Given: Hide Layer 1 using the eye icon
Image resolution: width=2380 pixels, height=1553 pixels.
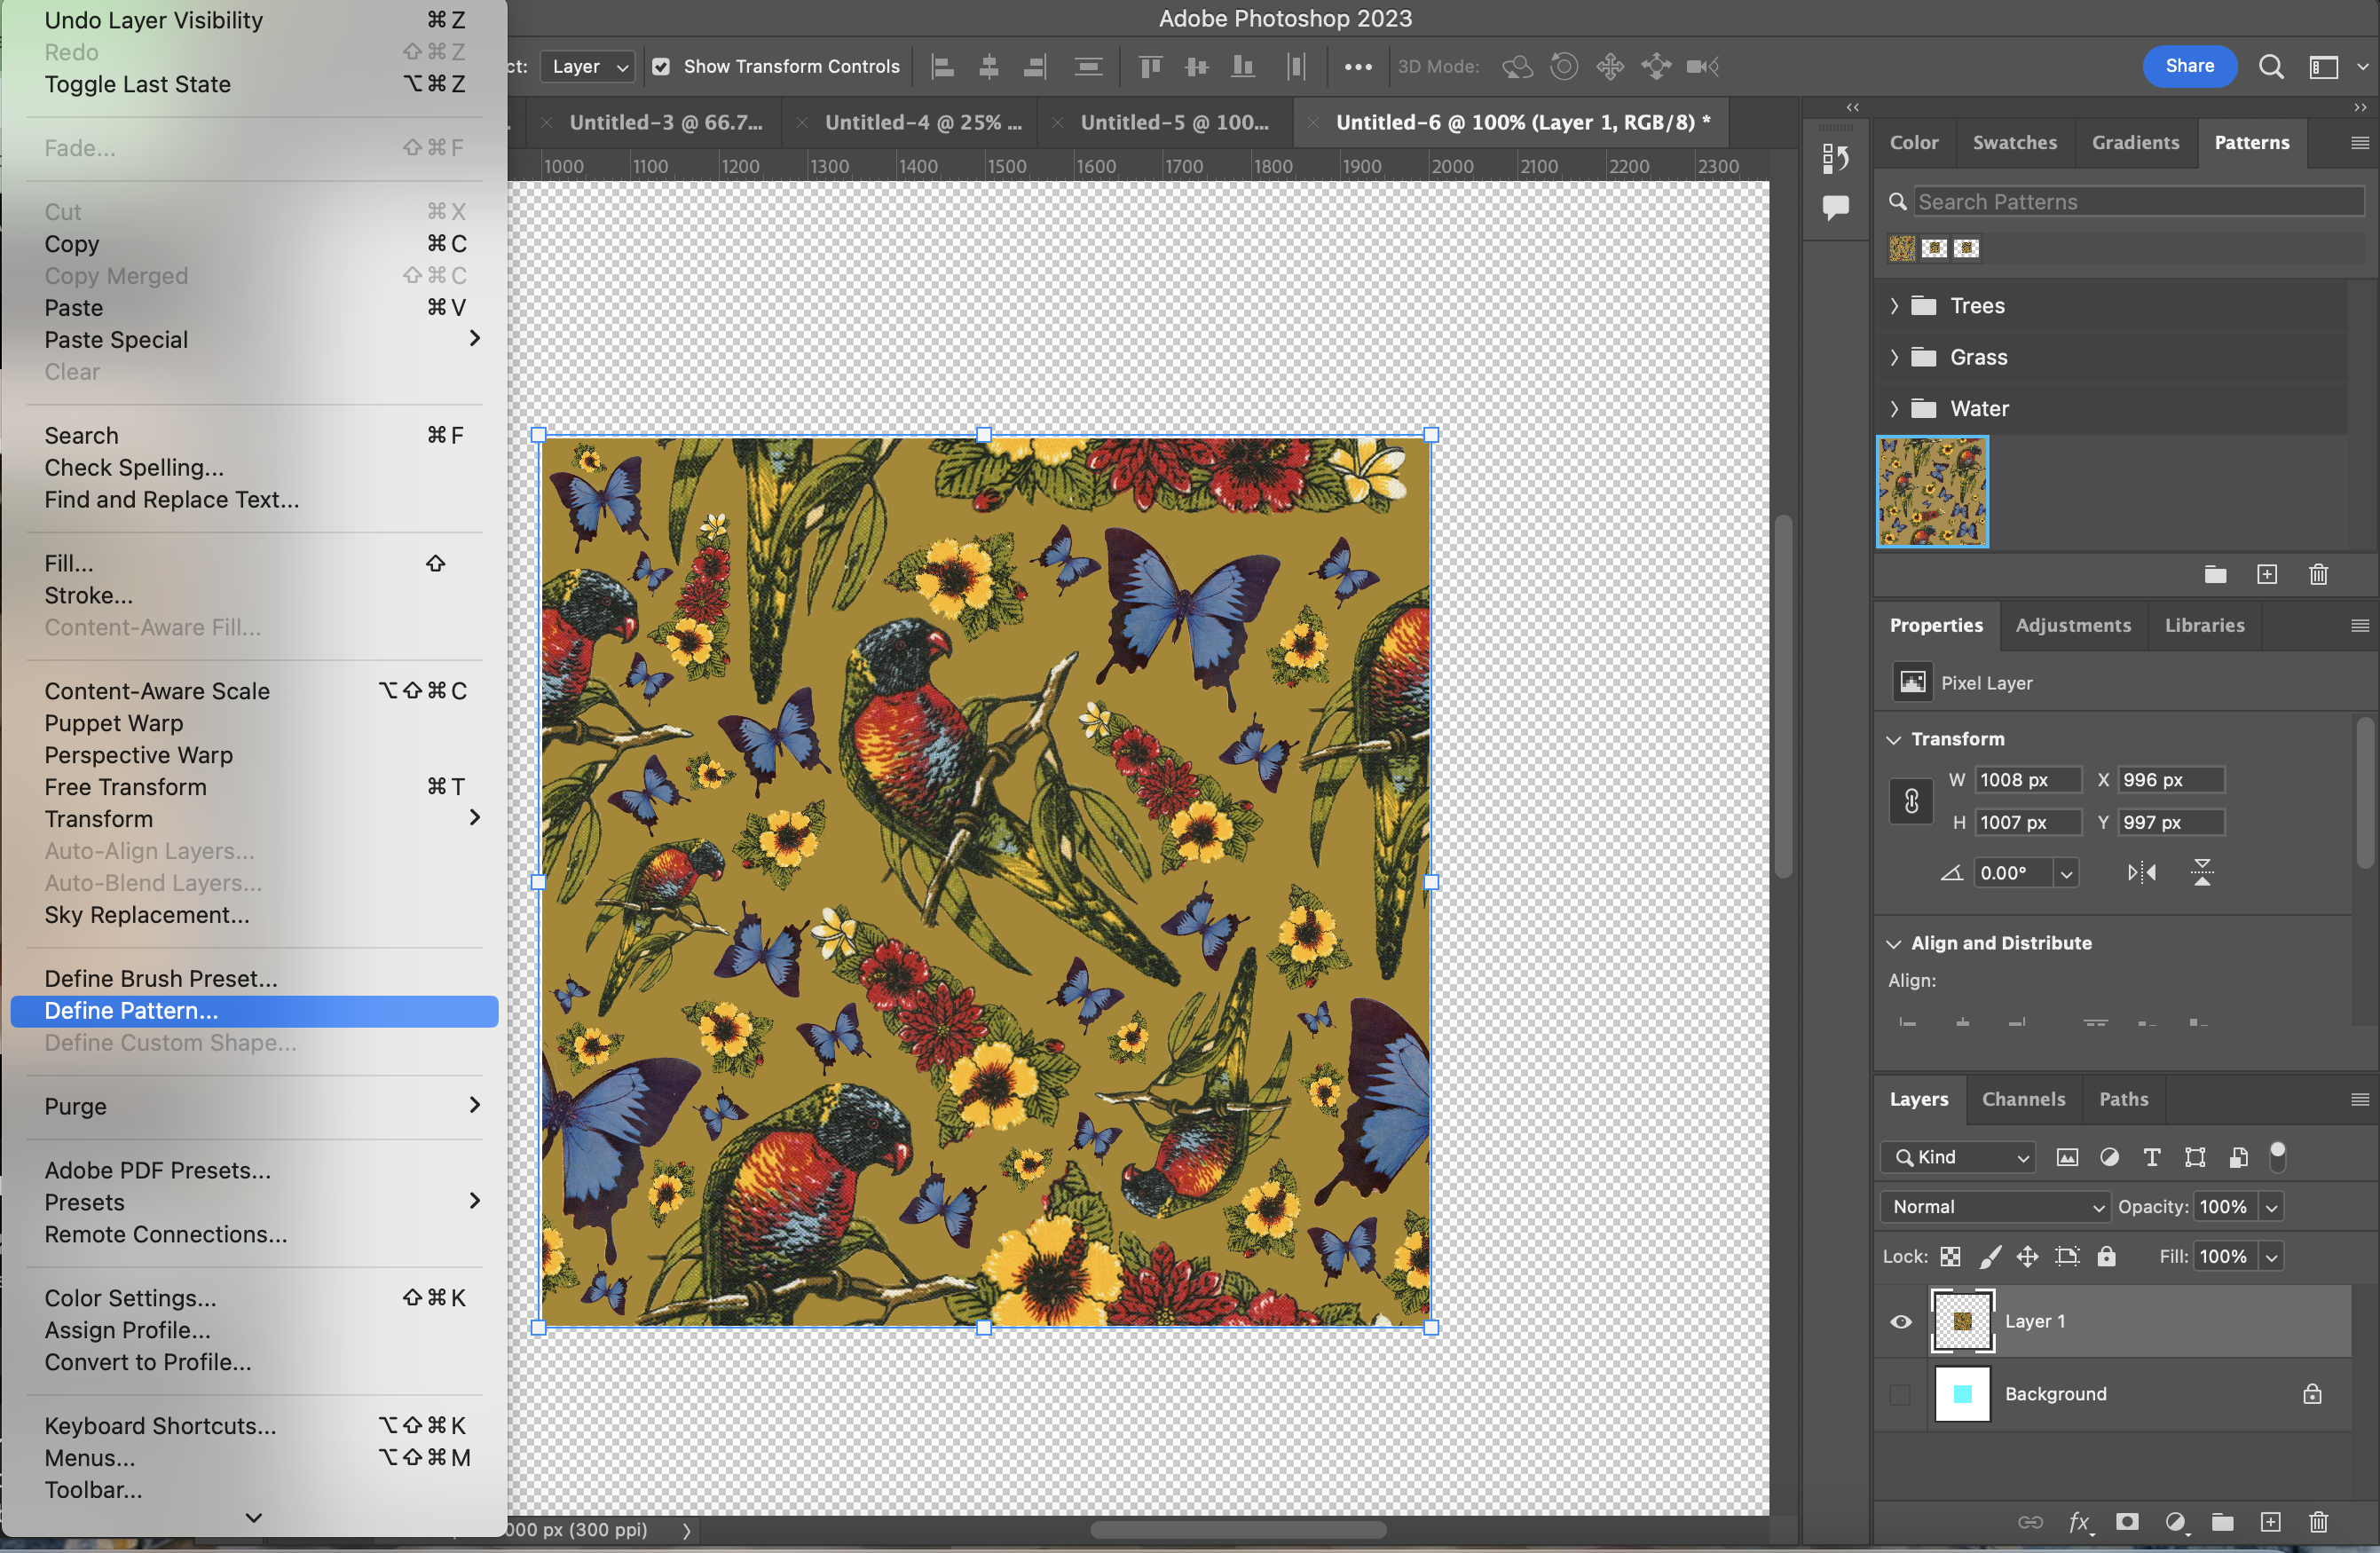Looking at the screenshot, I should [x=1901, y=1321].
